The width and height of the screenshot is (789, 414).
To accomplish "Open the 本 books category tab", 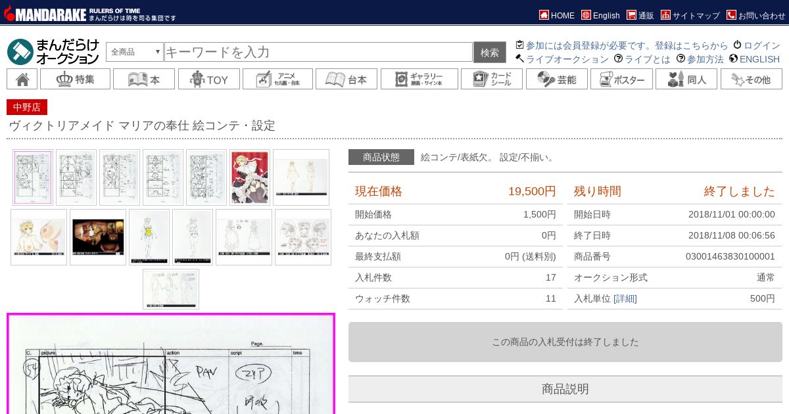I will (144, 79).
